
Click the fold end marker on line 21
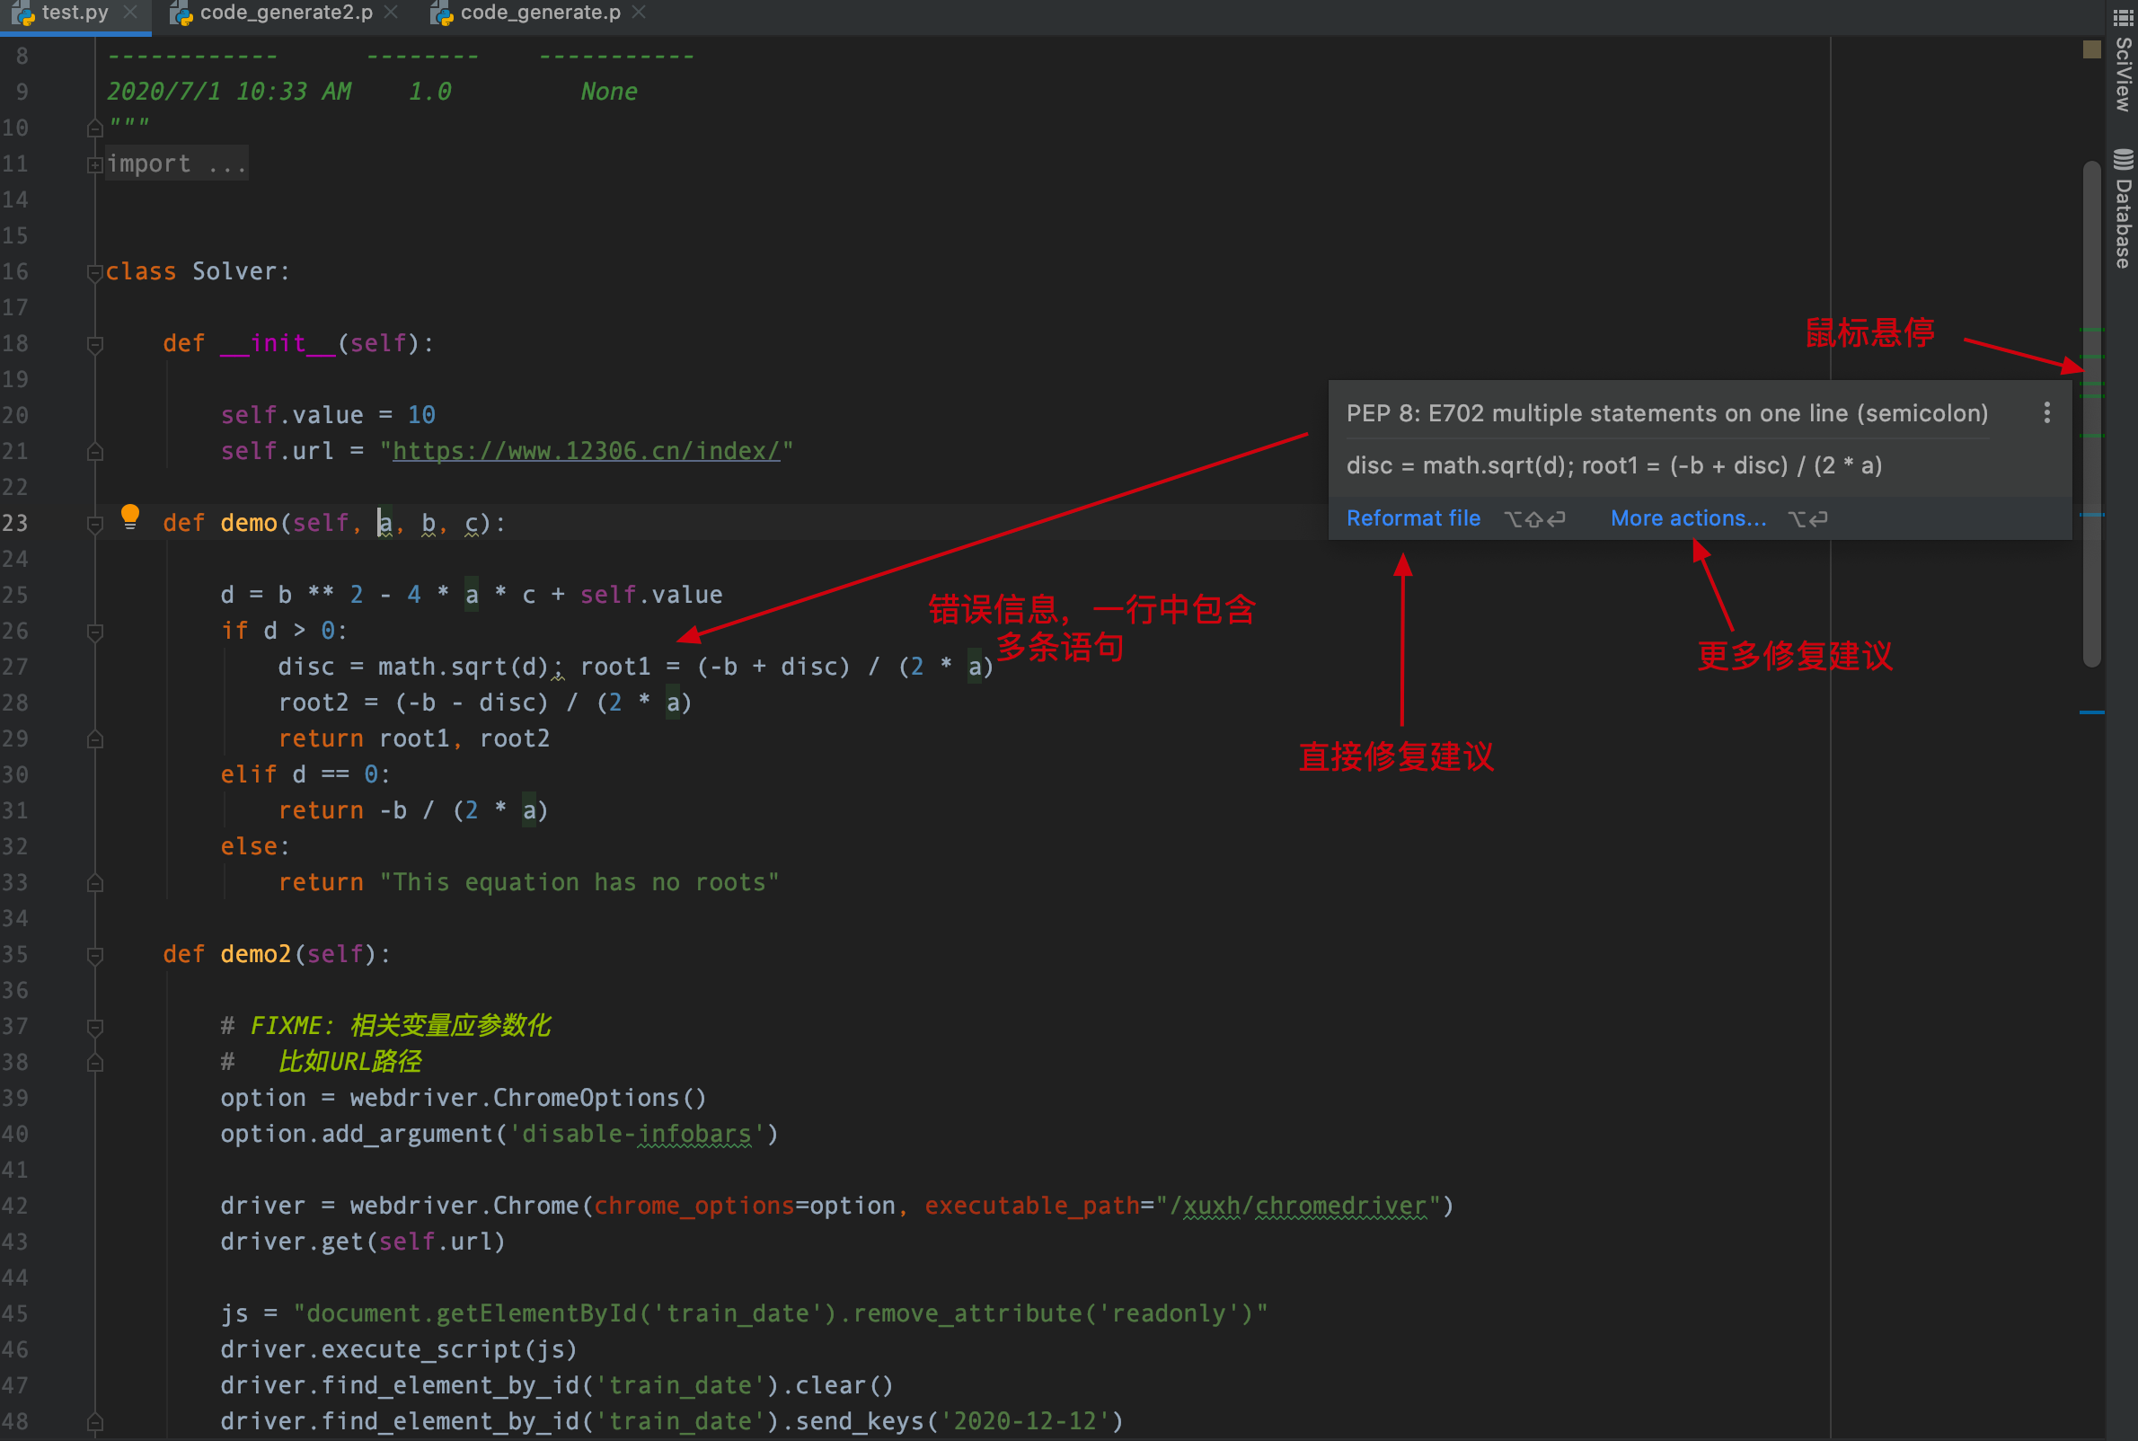pos(94,452)
